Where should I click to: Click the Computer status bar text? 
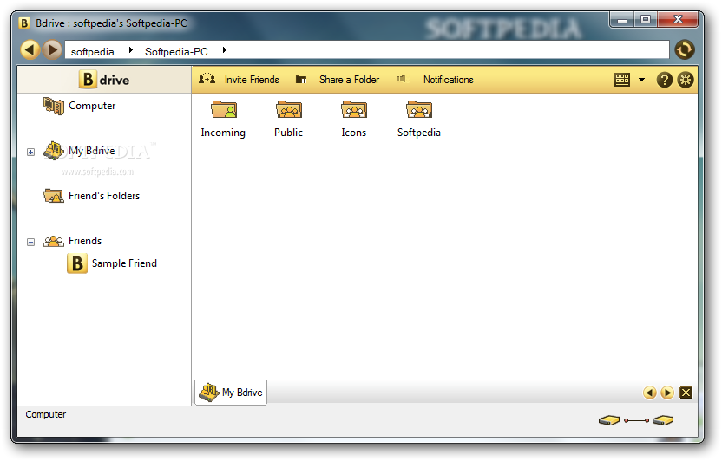click(46, 414)
